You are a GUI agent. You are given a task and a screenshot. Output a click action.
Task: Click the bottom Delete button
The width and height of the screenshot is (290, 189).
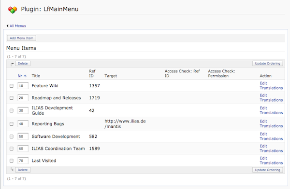click(23, 170)
